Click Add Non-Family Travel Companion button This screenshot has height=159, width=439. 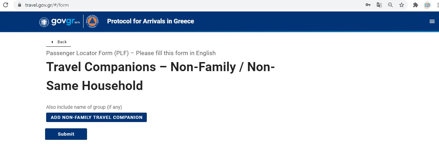tap(96, 118)
